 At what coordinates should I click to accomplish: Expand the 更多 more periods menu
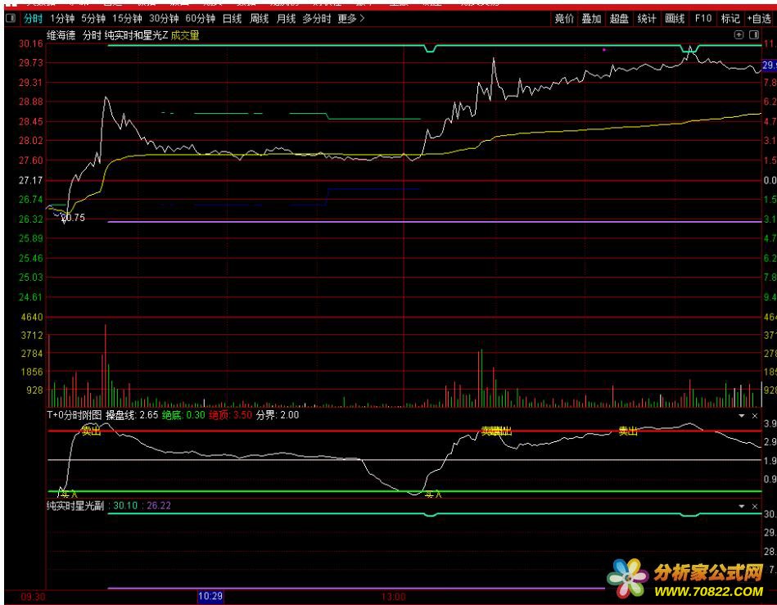(x=351, y=19)
